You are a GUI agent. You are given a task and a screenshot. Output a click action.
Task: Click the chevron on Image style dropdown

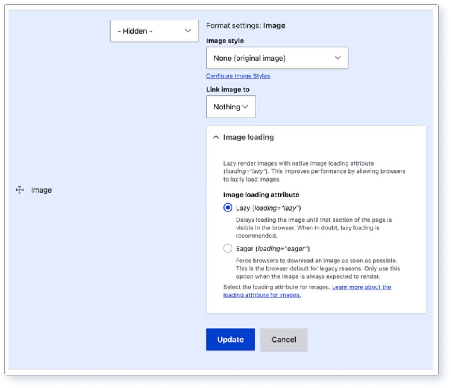pos(337,58)
